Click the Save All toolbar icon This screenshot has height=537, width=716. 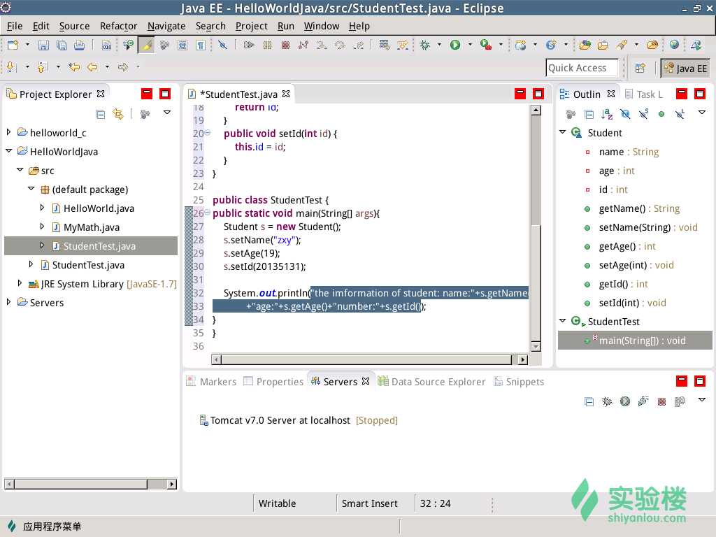62,45
